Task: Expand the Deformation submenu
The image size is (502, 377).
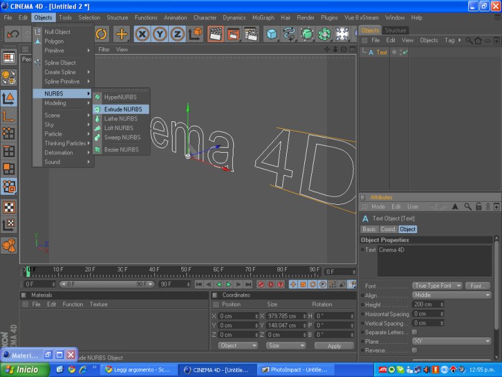Action: pyautogui.click(x=63, y=153)
